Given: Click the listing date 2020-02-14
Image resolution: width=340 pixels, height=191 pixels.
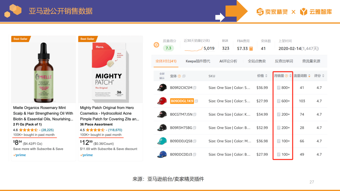Looking at the screenshot, I should point(290,48).
